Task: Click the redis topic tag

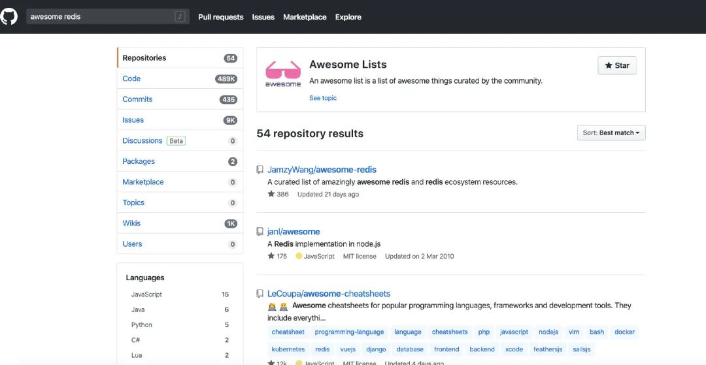Action: click(322, 349)
